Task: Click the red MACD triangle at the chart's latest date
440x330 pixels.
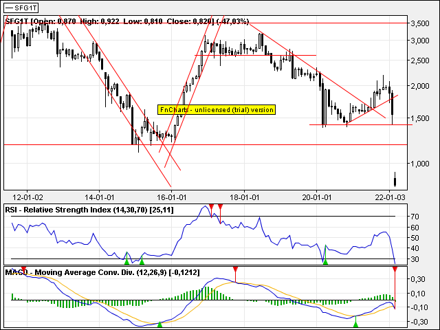Action: 395,269
